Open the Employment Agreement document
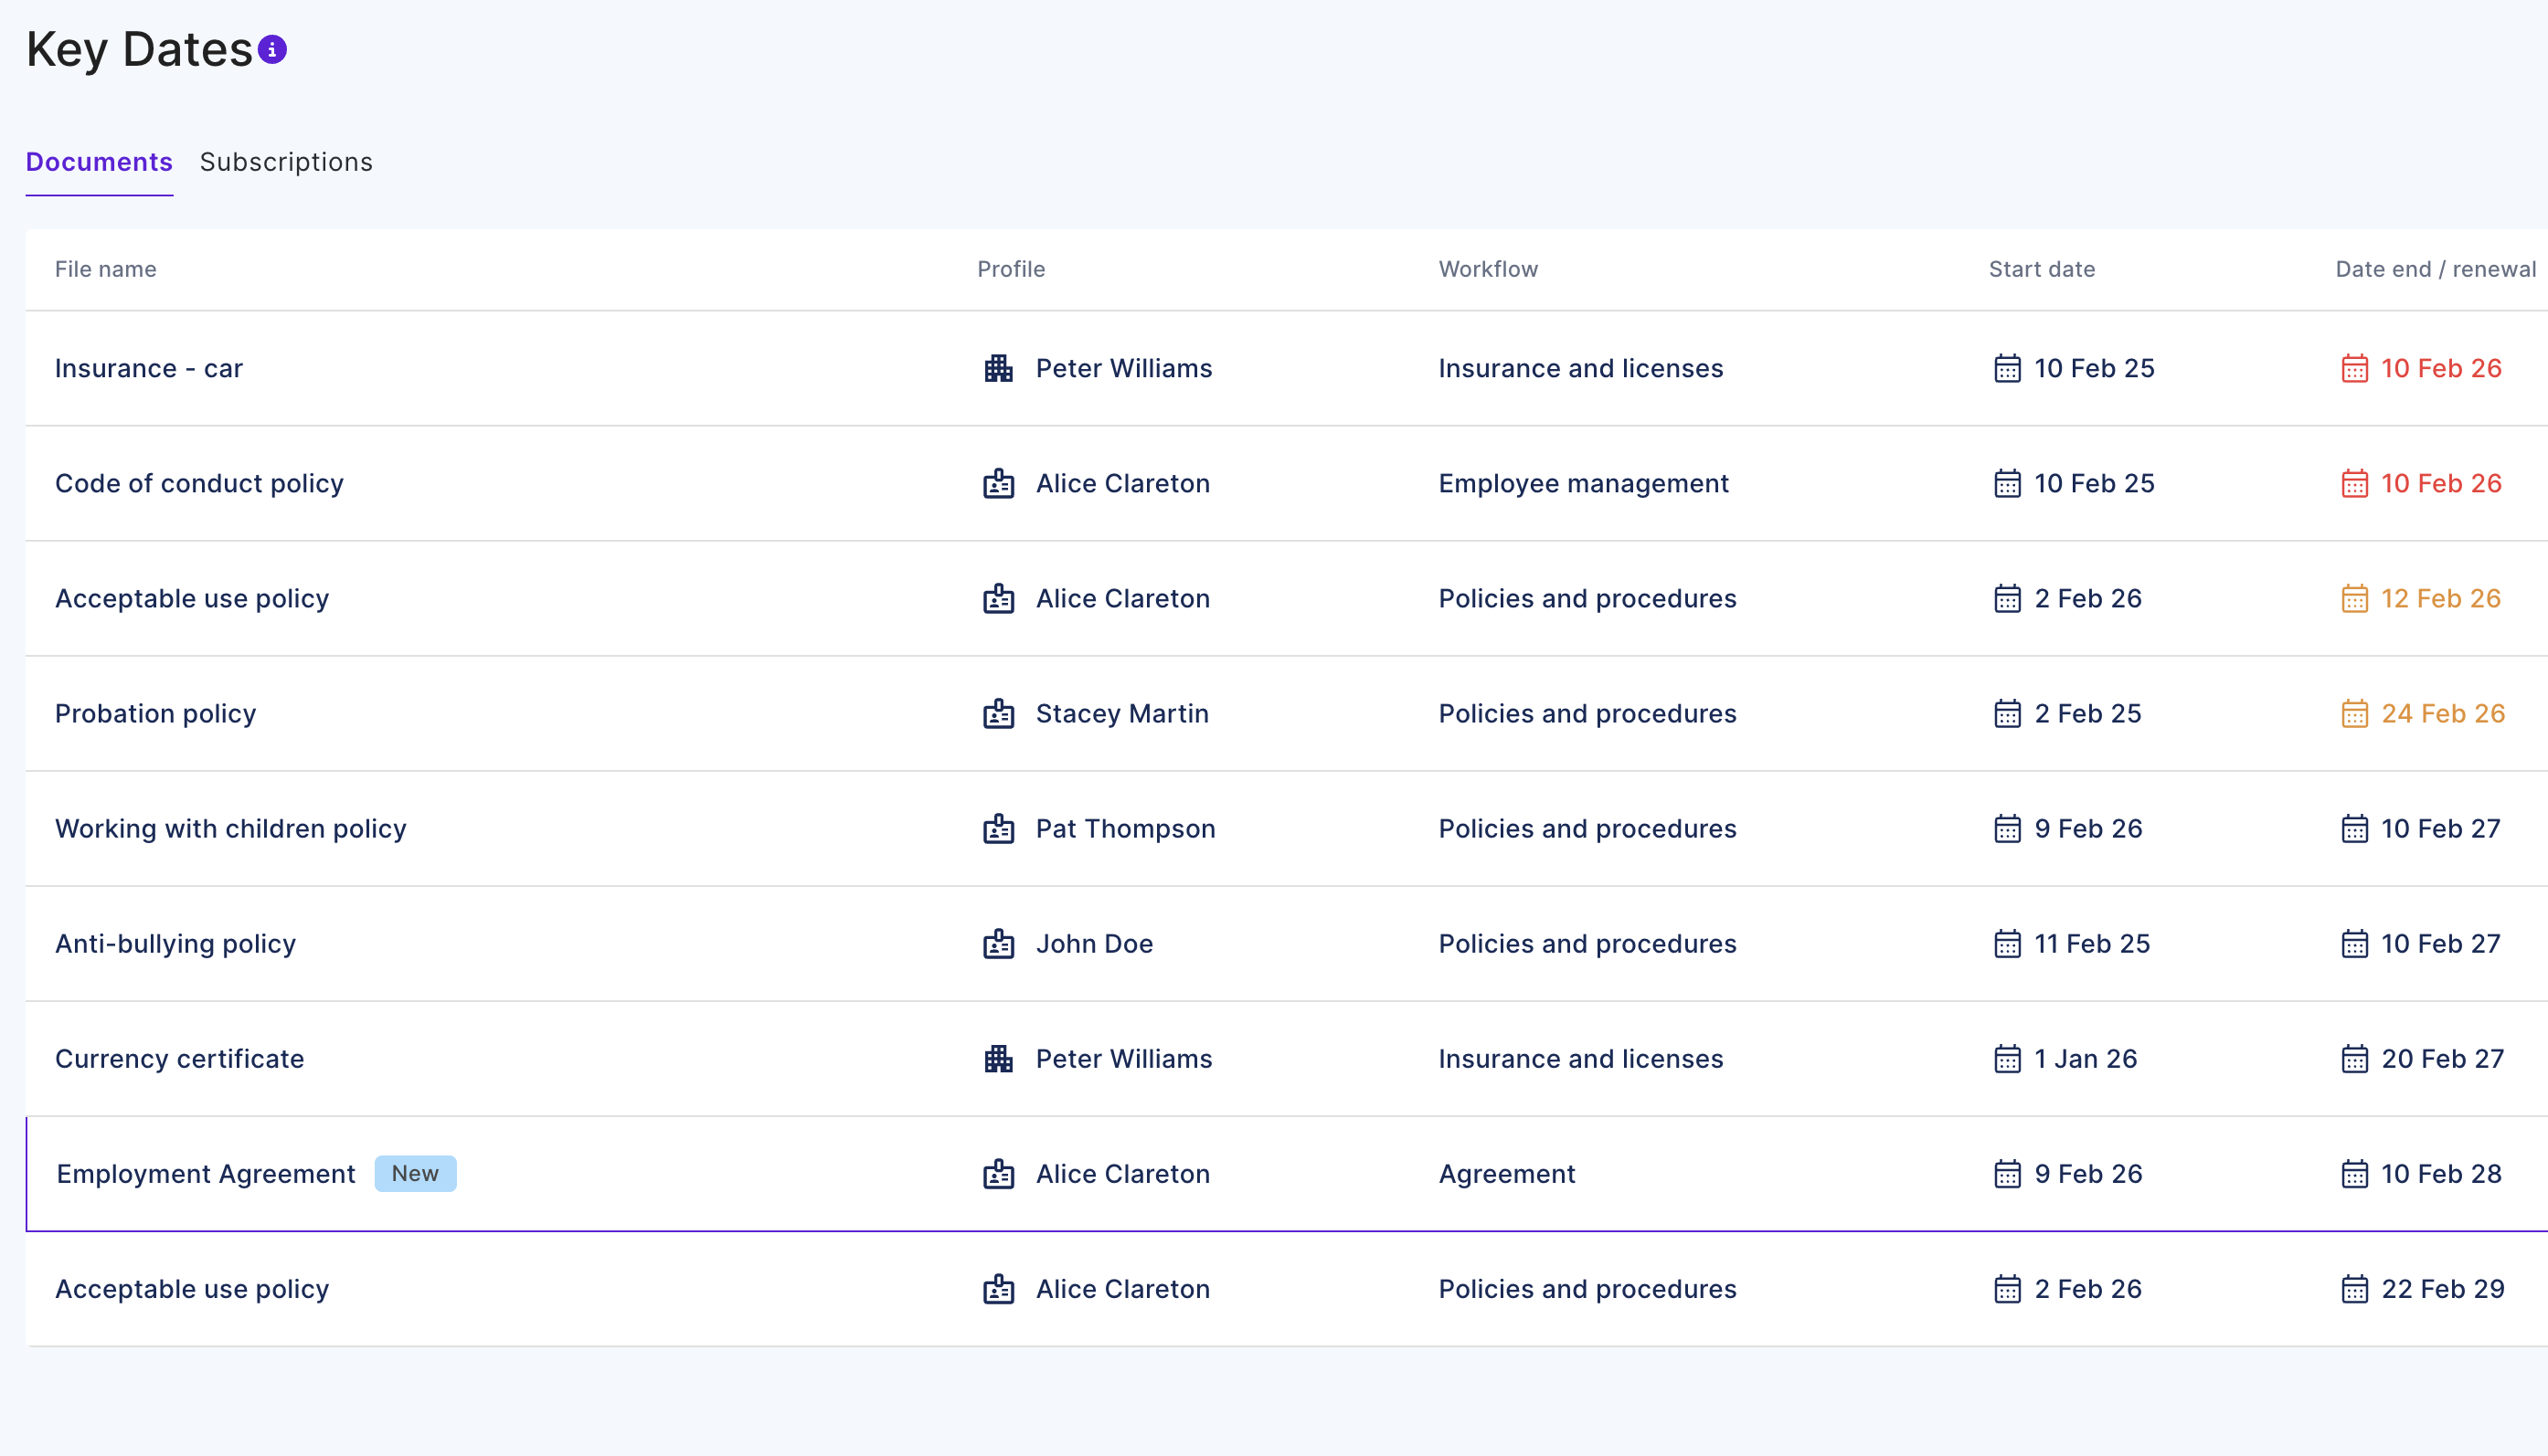The height and width of the screenshot is (1456, 2548). tap(205, 1174)
